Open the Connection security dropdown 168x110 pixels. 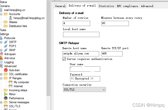84,89
